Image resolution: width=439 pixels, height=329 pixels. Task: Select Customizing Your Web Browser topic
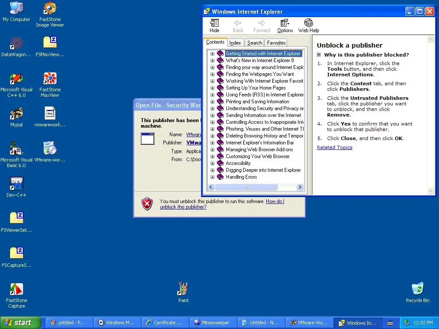click(258, 156)
